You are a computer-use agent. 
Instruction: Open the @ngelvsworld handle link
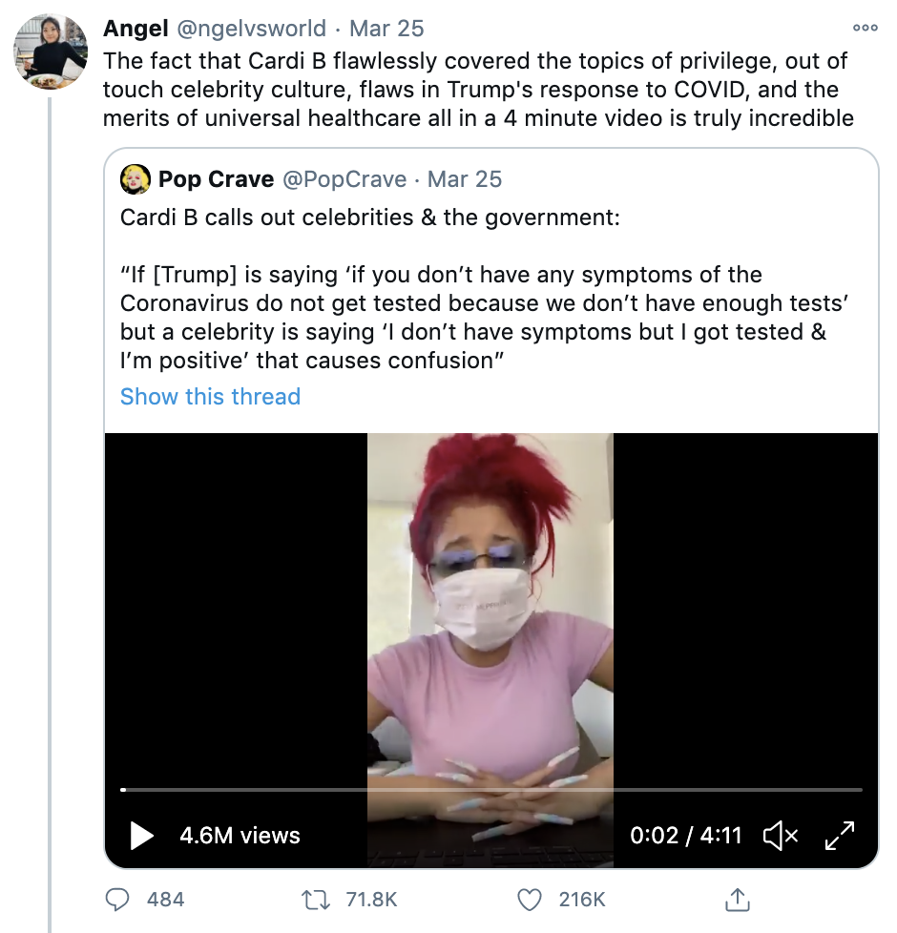[x=253, y=29]
